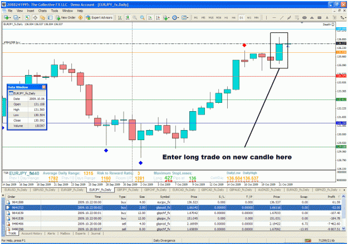Switch chart to bar chart type
This screenshot has width=348, height=244.
point(120,17)
